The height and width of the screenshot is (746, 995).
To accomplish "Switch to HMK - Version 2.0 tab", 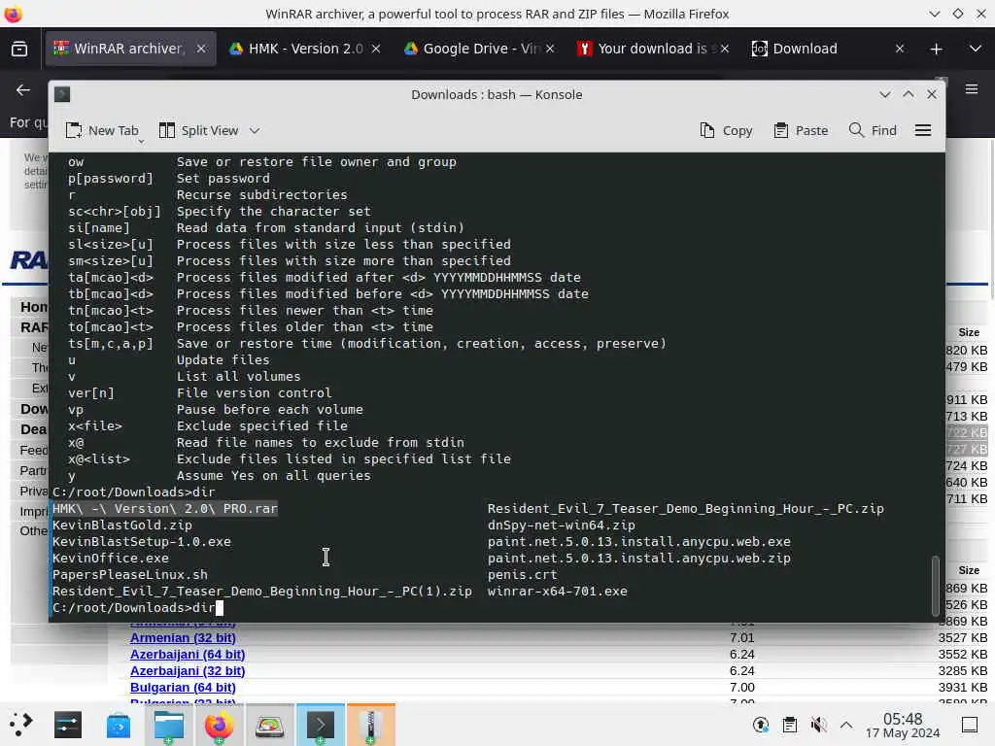I will tap(295, 49).
